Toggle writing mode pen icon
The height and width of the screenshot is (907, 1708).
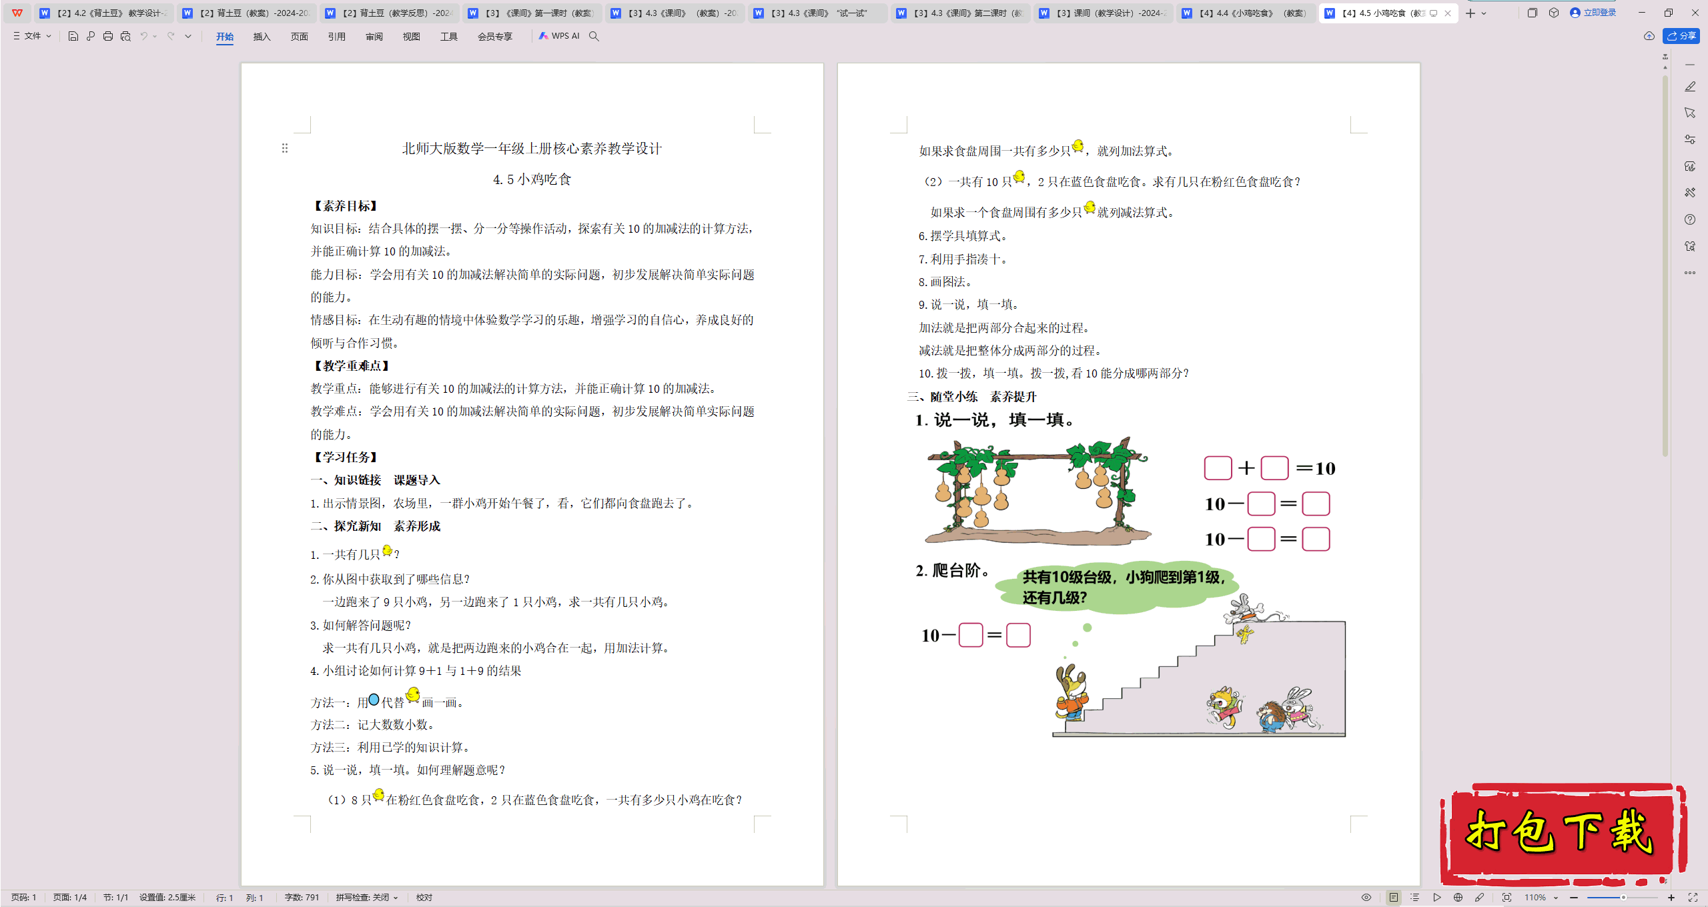pos(1480,898)
